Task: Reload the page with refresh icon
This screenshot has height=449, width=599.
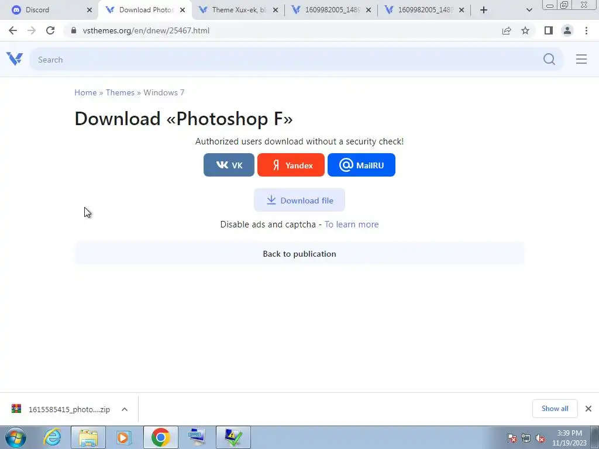Action: pyautogui.click(x=50, y=30)
